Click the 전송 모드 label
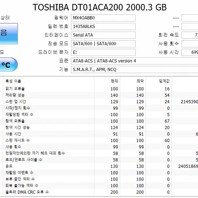198x198 pixels. click(x=58, y=43)
